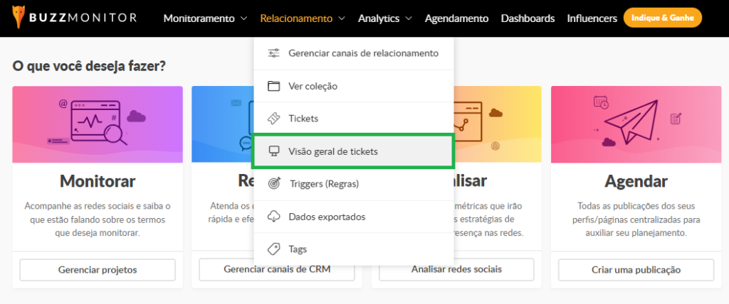The height and width of the screenshot is (304, 729).
Task: Click the Analisar redes sociais button
Action: click(456, 270)
